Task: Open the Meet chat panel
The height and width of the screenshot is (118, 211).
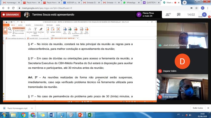Action: (x=179, y=15)
